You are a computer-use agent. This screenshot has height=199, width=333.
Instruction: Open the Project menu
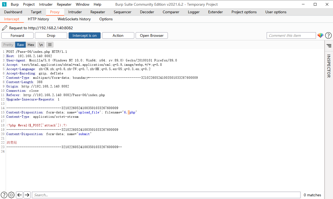[29, 4]
